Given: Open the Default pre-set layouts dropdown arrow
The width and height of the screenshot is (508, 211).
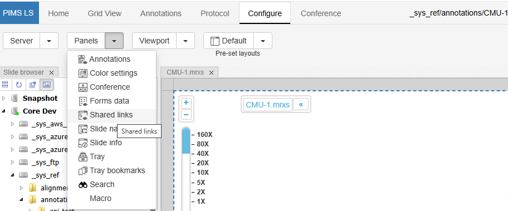Looking at the screenshot, I should (263, 41).
